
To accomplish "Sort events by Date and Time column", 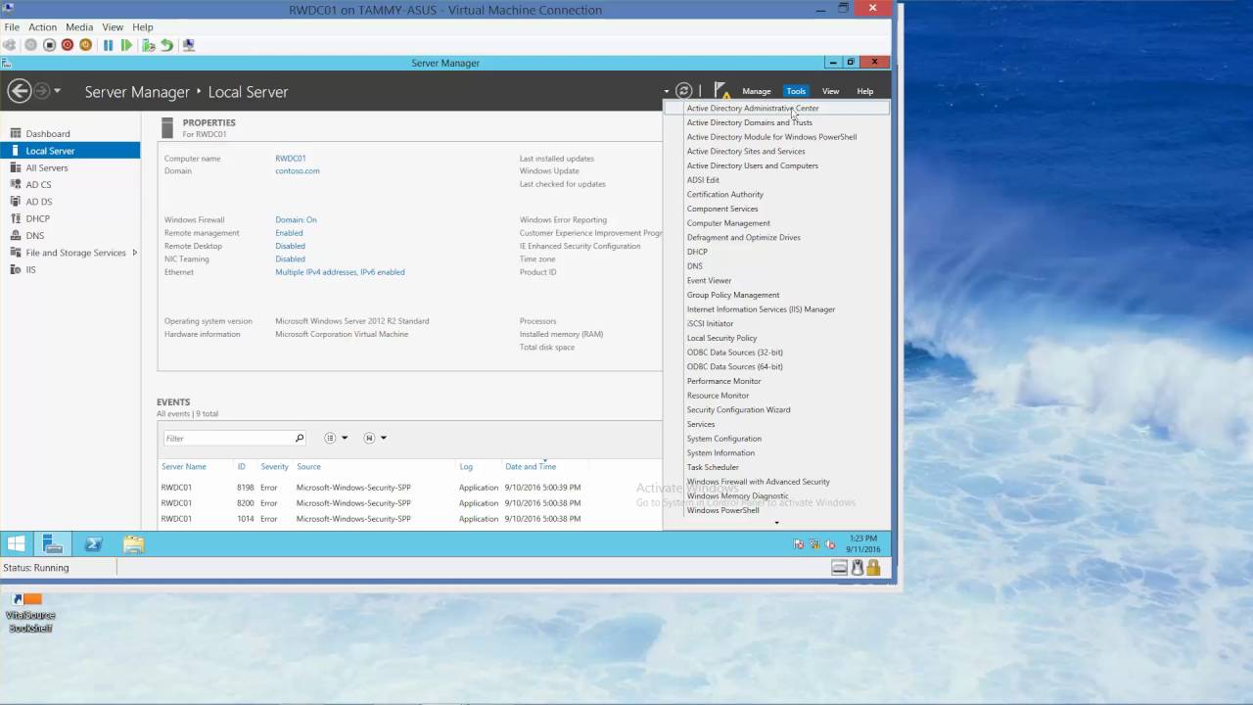I will 531,467.
